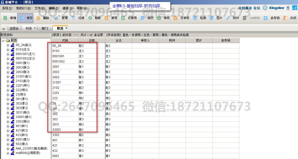Click the 条形码 (Barcode) toolbar icon
Viewport: 298px width, 159px height.
(265, 18)
